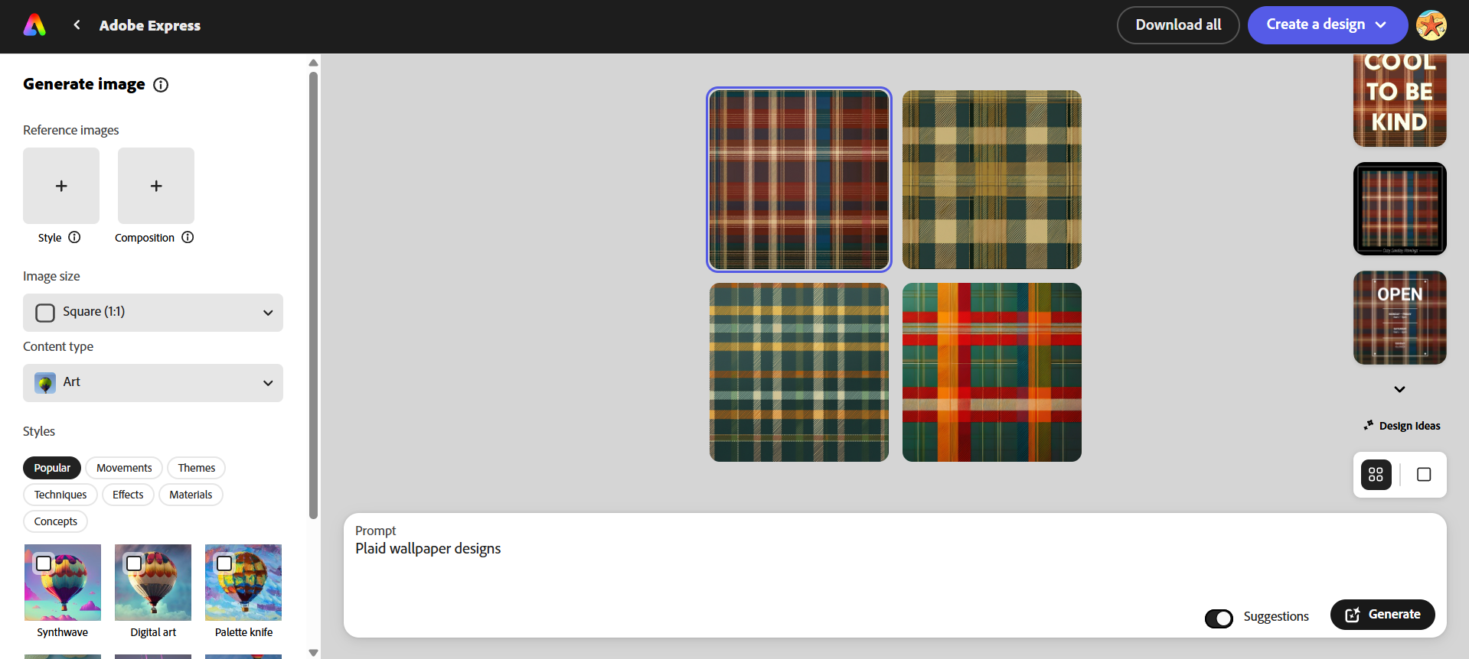The image size is (1469, 659).
Task: Click the Art content type balloon icon
Action: coord(45,382)
